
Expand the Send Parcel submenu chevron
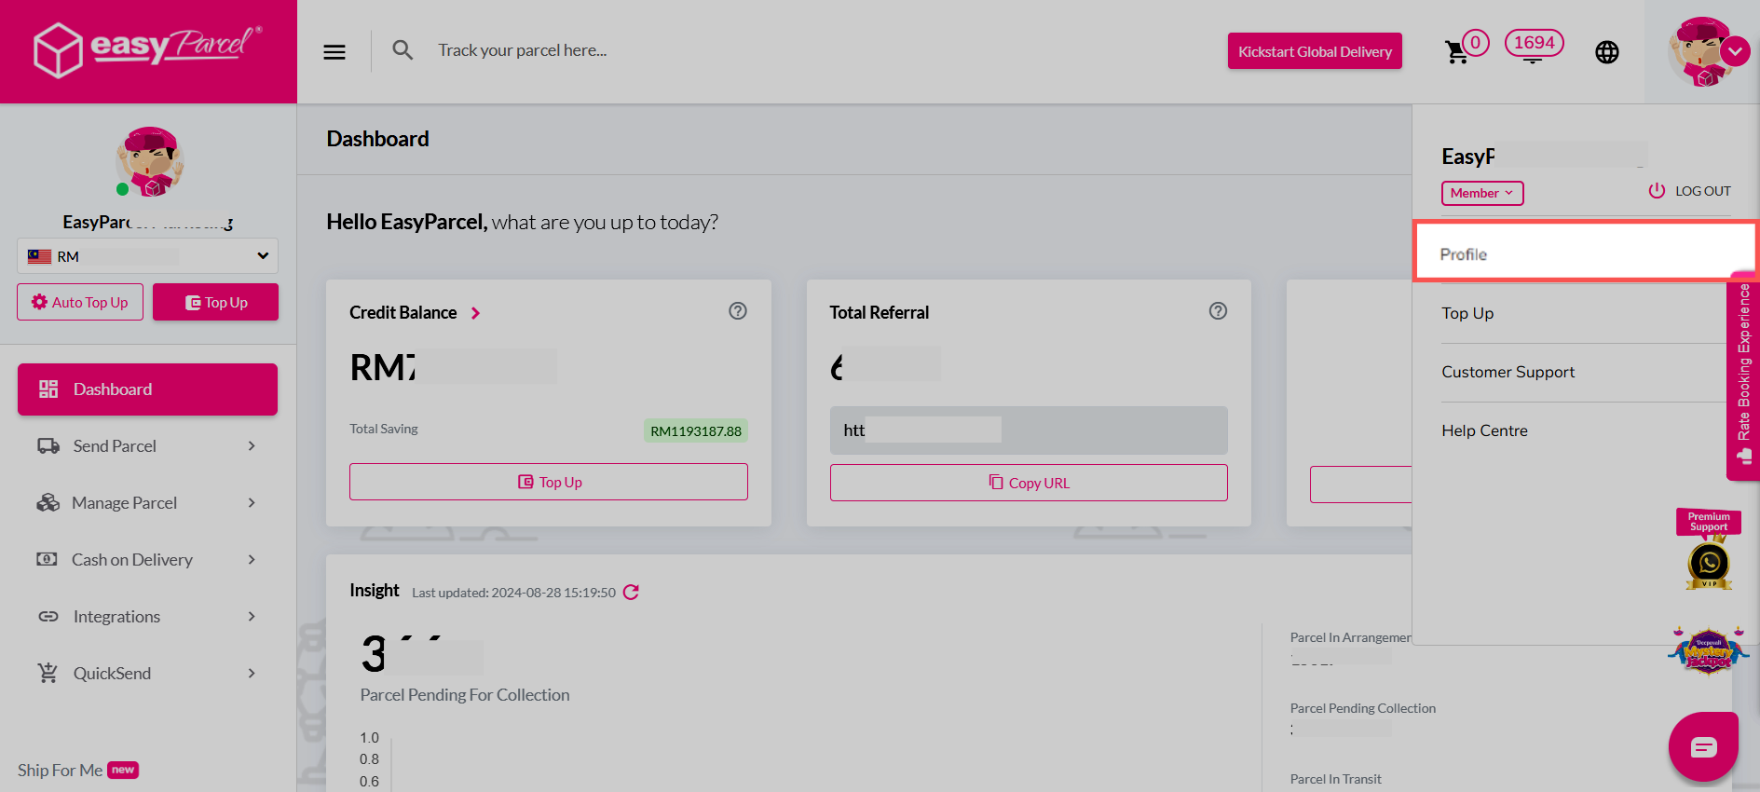(252, 446)
